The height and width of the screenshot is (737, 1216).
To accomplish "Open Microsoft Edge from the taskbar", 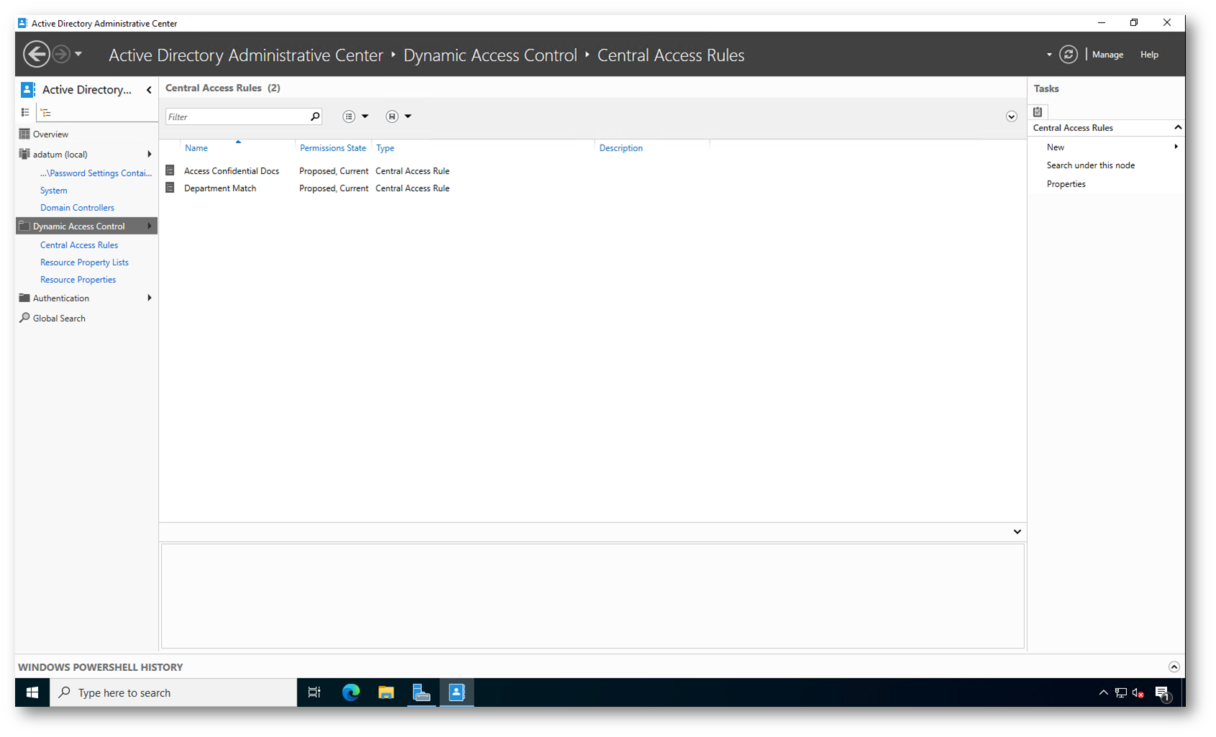I will pyautogui.click(x=351, y=692).
